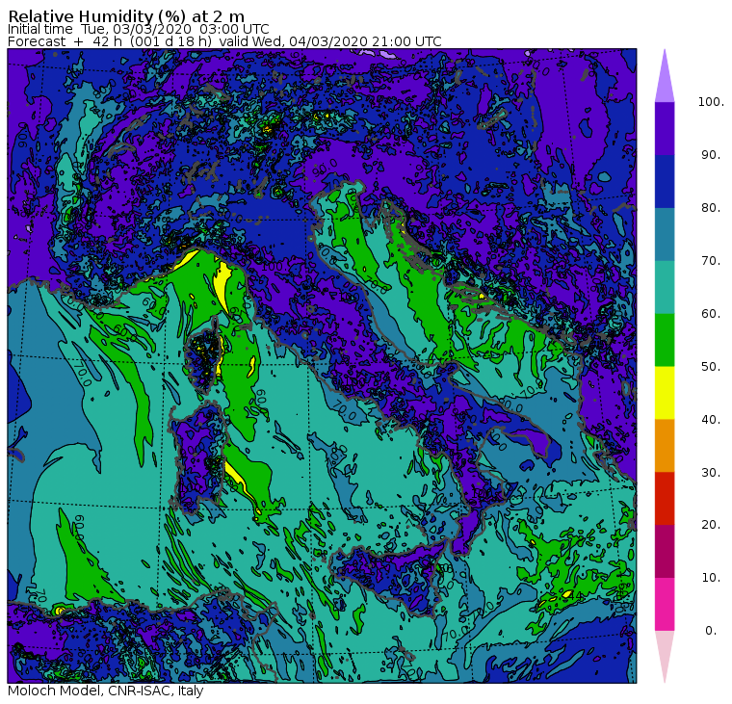Screen dimensions: 732x704
Task: Click the '20.' legend label
Action: click(711, 525)
